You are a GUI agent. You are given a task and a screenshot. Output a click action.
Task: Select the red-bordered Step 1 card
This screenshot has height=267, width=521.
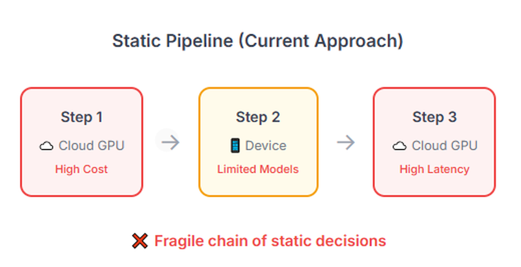[x=82, y=142]
